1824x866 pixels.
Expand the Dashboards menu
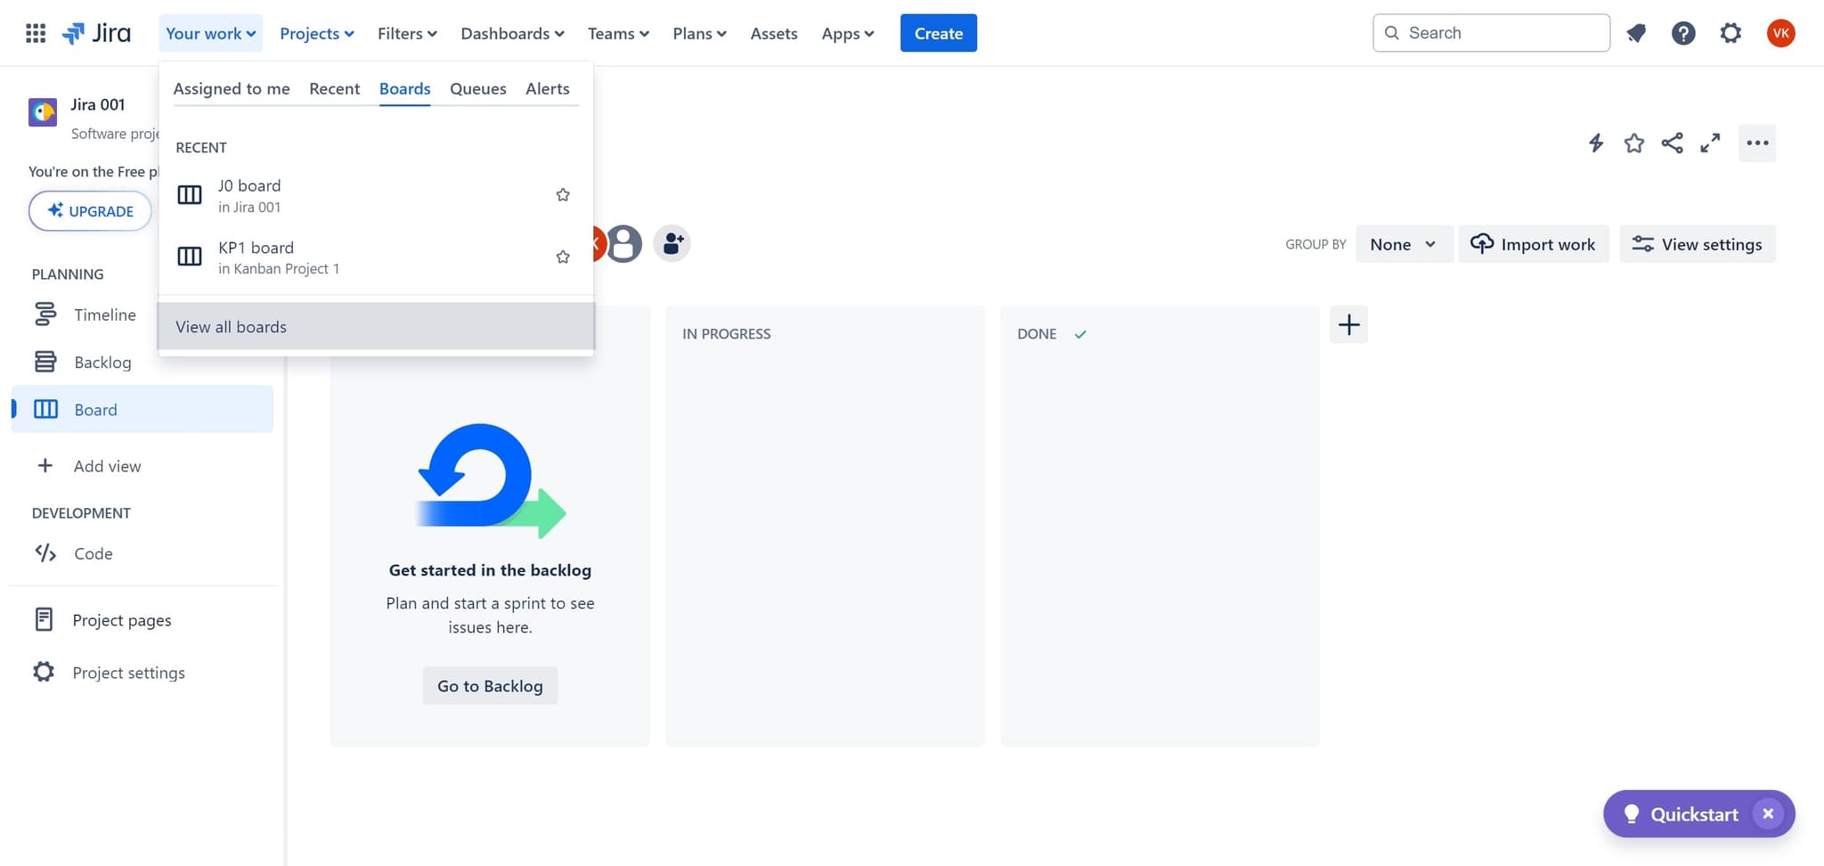(x=512, y=33)
